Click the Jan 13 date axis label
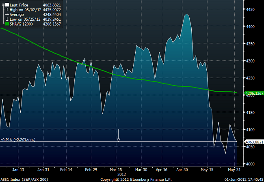This screenshot has height=182, width=264. pyautogui.click(x=17, y=169)
